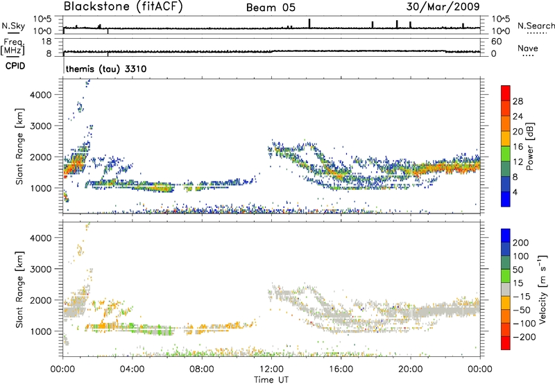Click the "20:00" time tick label
The height and width of the screenshot is (384, 555).
tap(410, 369)
